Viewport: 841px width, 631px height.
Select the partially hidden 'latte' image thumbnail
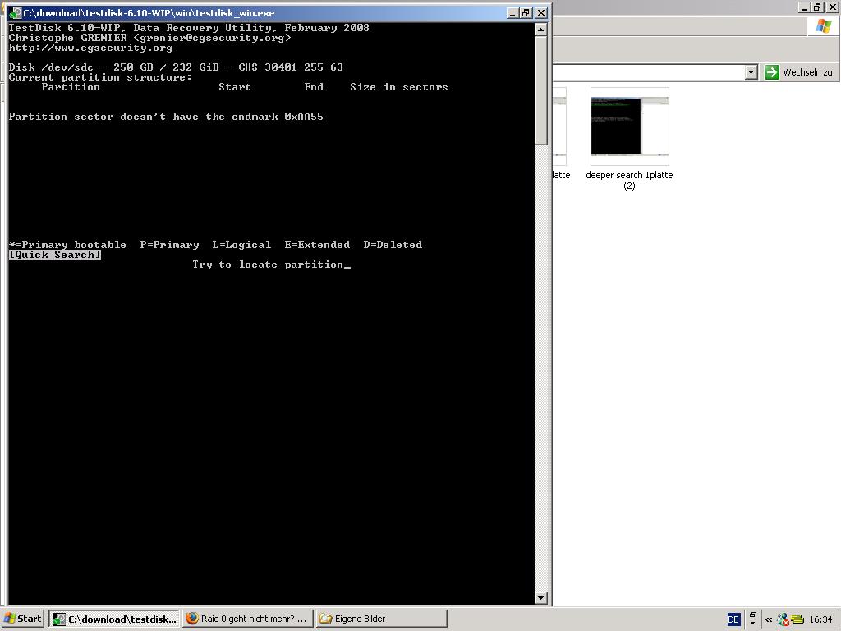coord(559,127)
